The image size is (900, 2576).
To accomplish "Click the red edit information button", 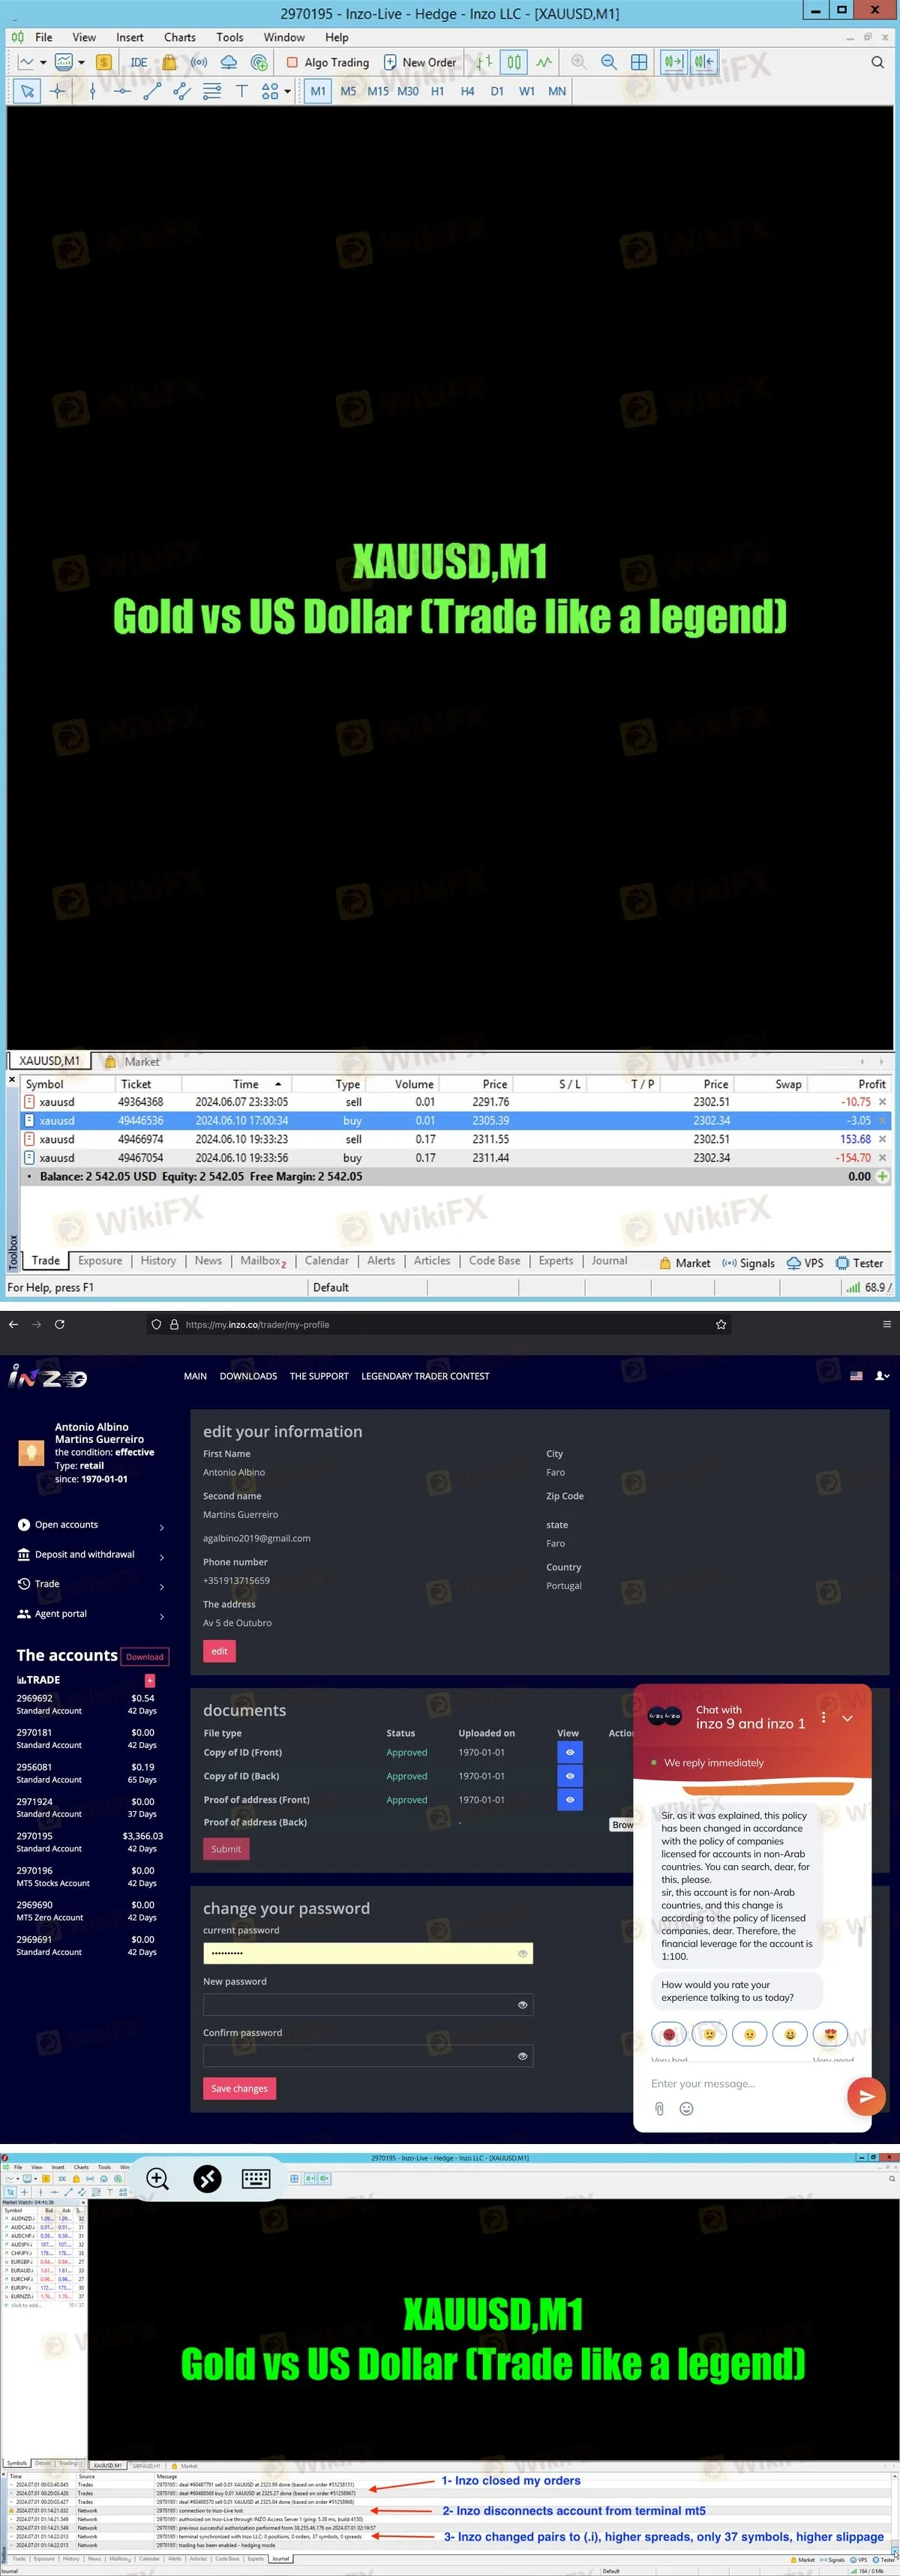I will pyautogui.click(x=219, y=1650).
